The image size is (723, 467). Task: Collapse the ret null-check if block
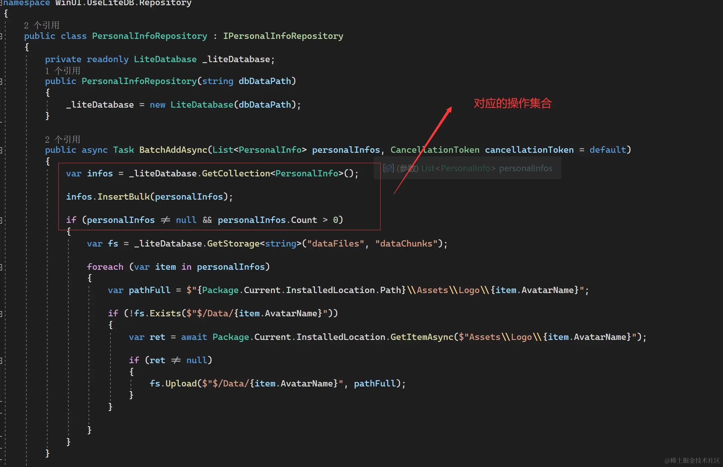[1, 361]
